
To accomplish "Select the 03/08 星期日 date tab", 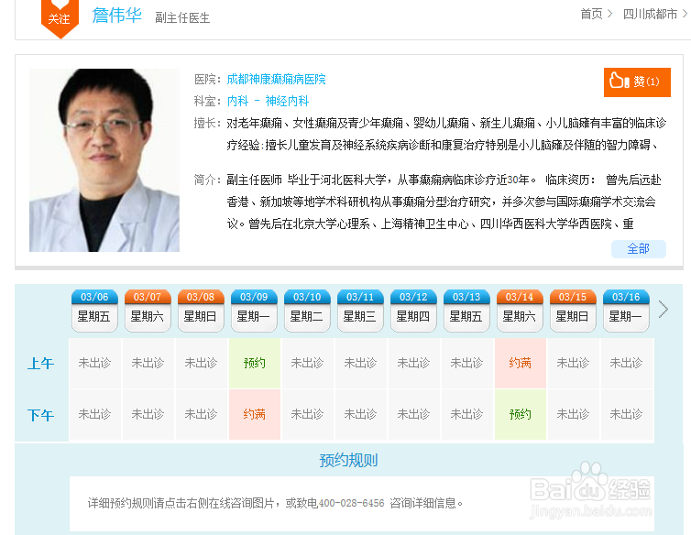I will click(x=201, y=310).
